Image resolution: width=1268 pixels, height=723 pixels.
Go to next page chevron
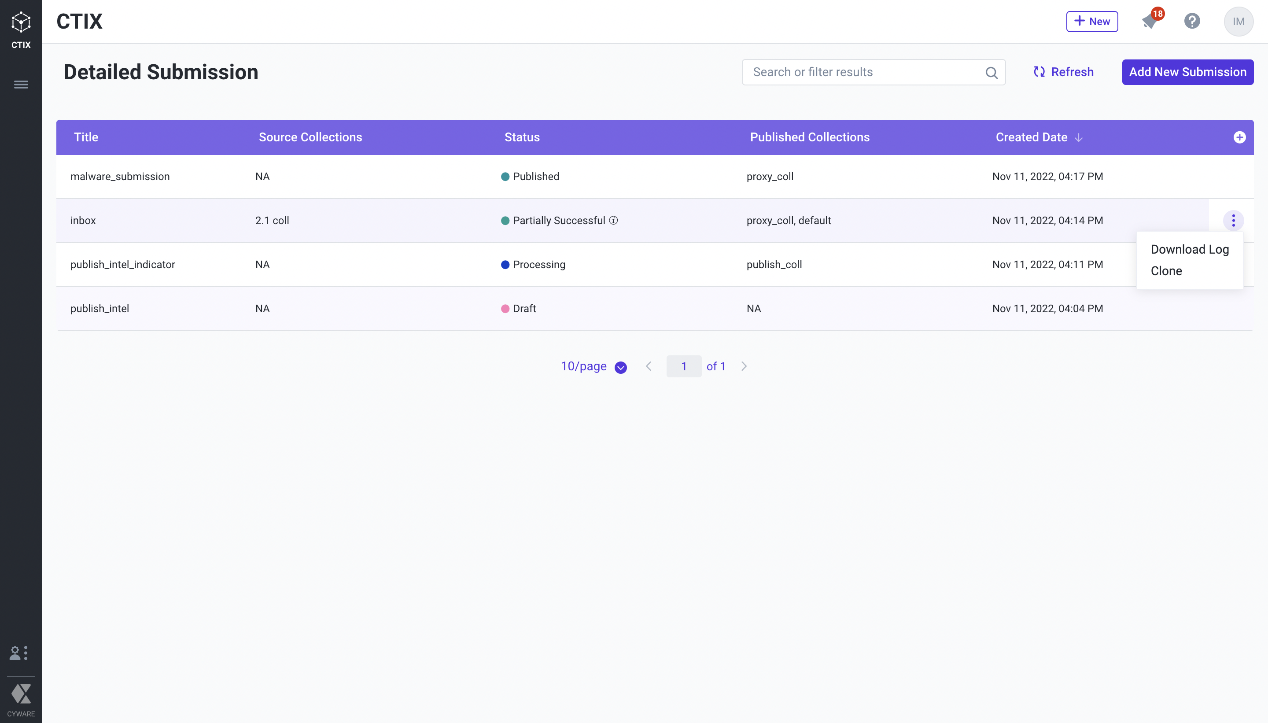(x=744, y=366)
